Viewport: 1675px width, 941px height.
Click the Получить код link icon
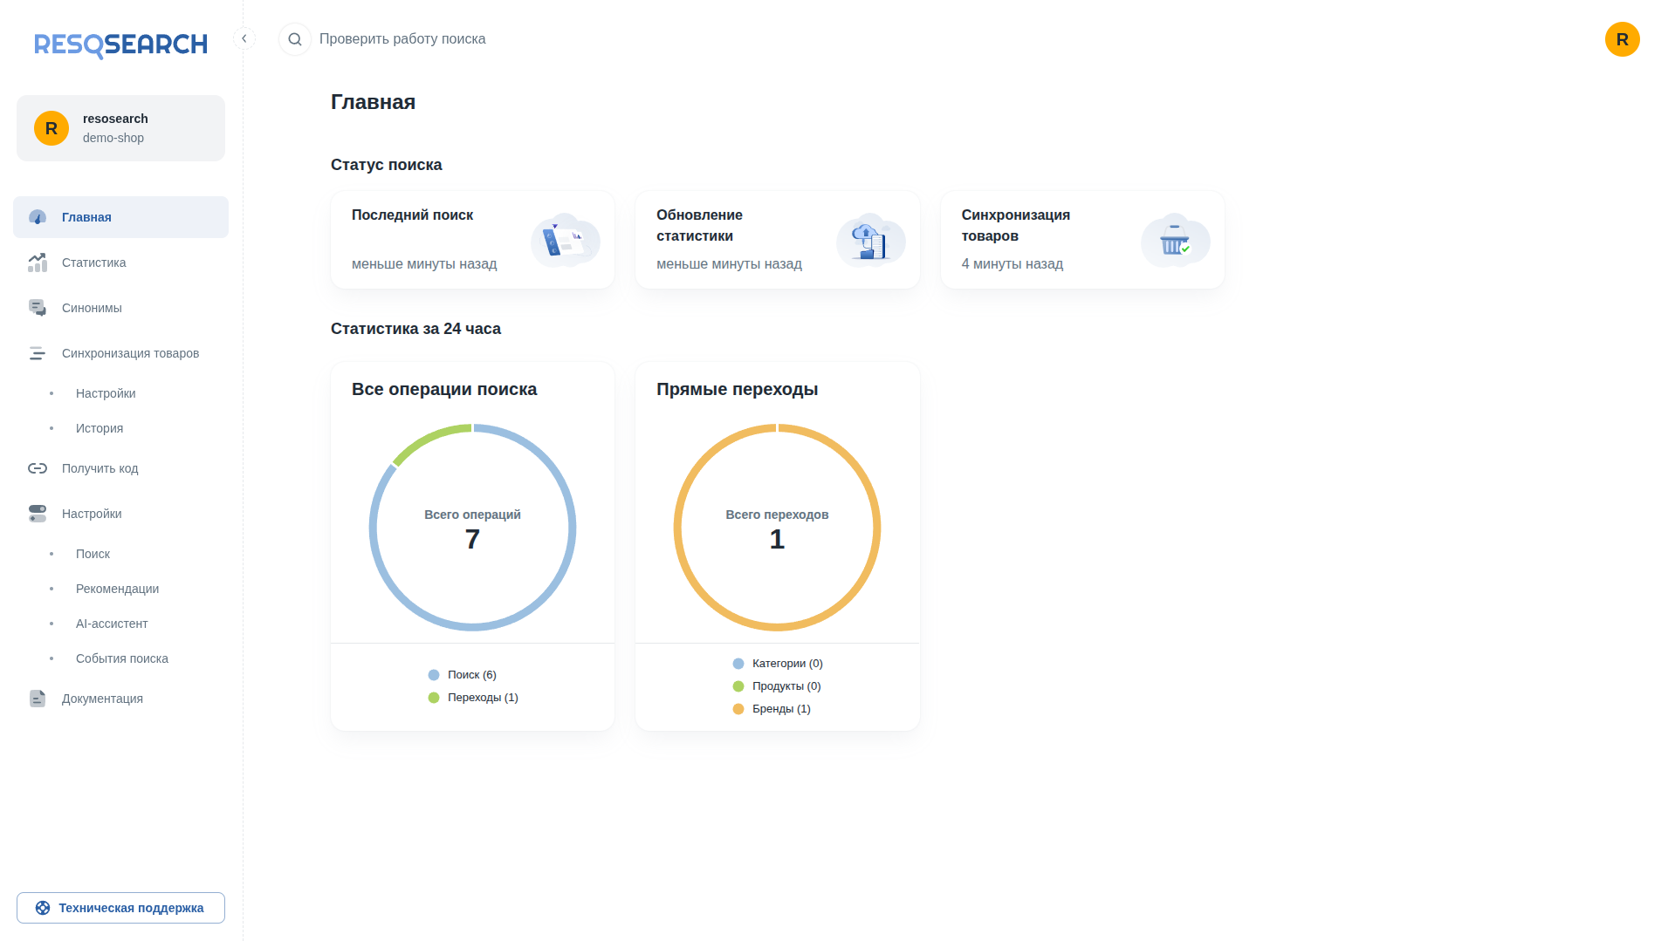pyautogui.click(x=38, y=468)
